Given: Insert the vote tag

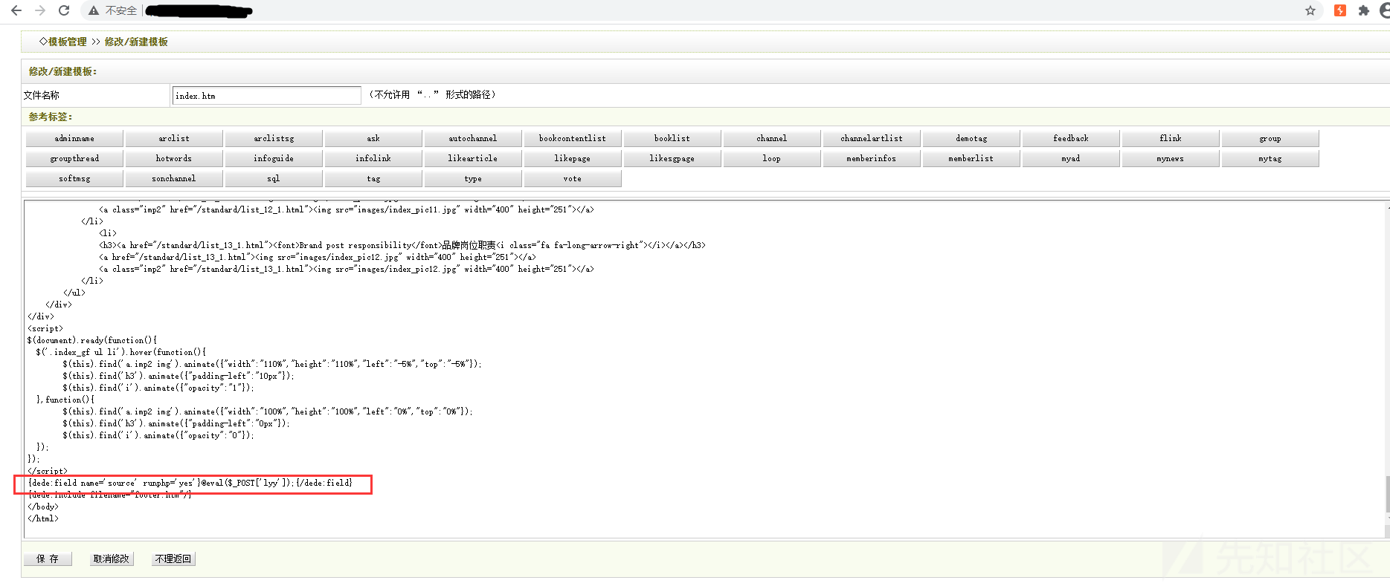Looking at the screenshot, I should tap(573, 178).
